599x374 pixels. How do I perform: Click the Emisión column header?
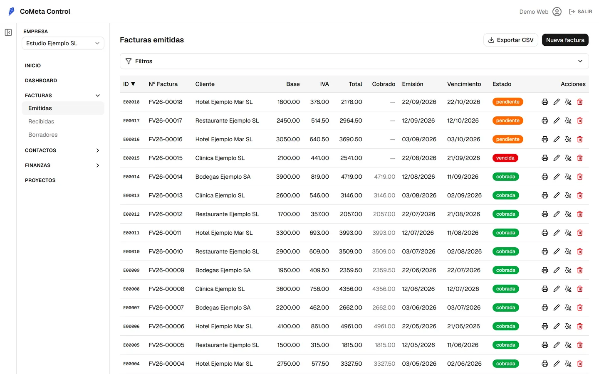tap(413, 84)
